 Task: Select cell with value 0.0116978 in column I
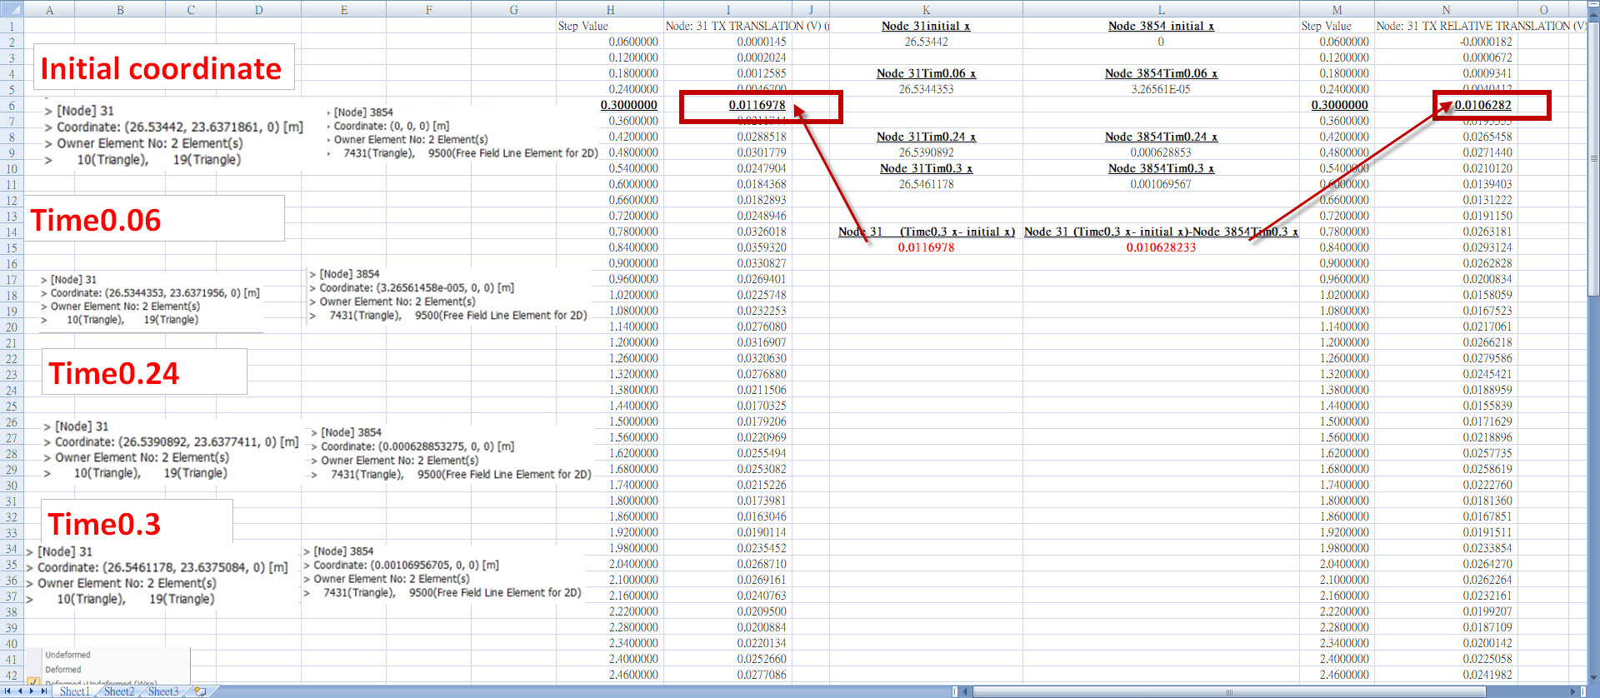757,105
